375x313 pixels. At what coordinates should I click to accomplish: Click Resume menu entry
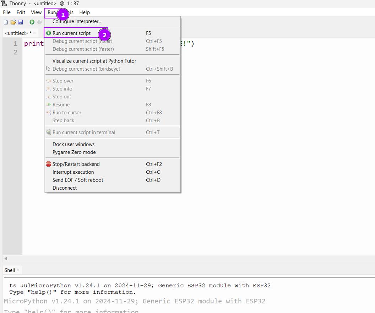tap(113, 104)
